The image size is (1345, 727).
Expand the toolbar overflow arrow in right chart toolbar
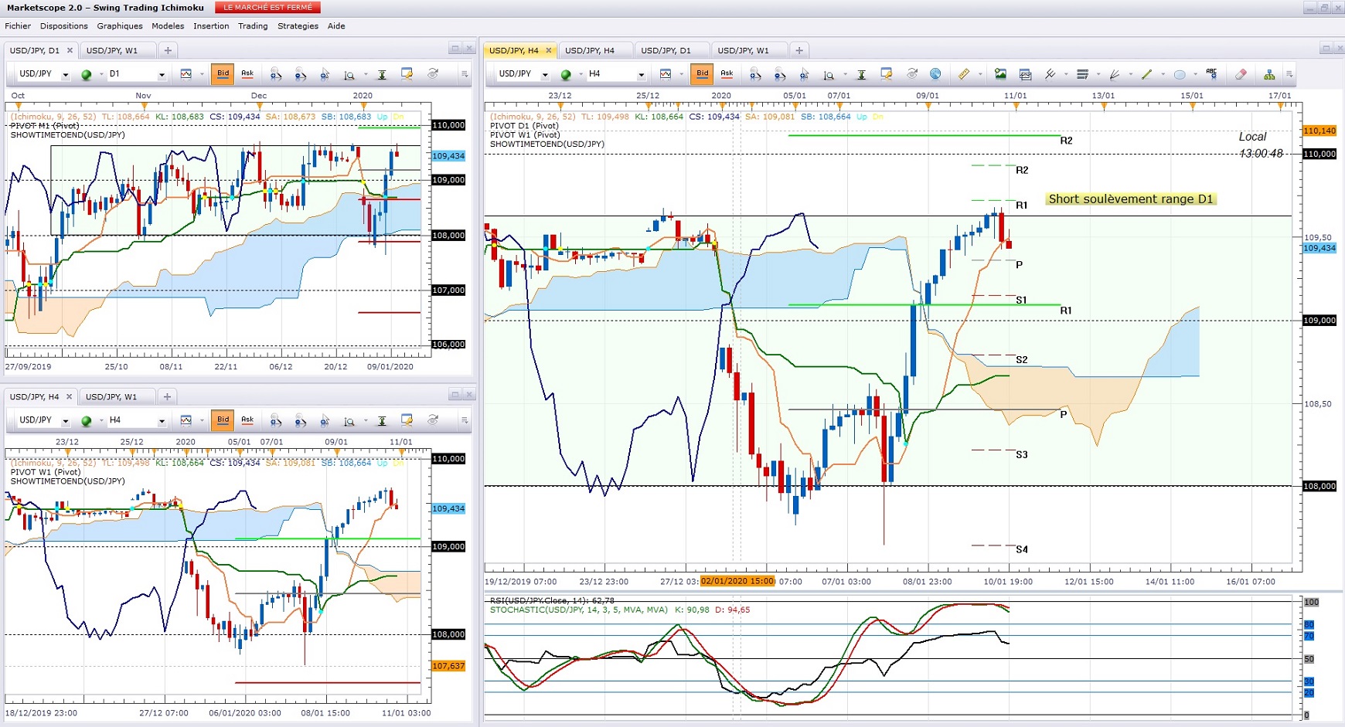click(1289, 75)
